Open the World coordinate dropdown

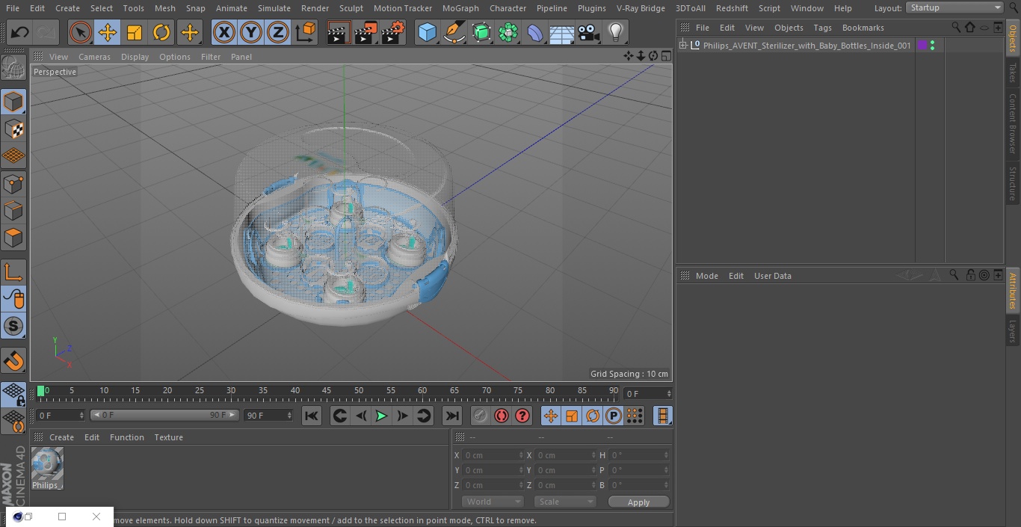pyautogui.click(x=493, y=502)
